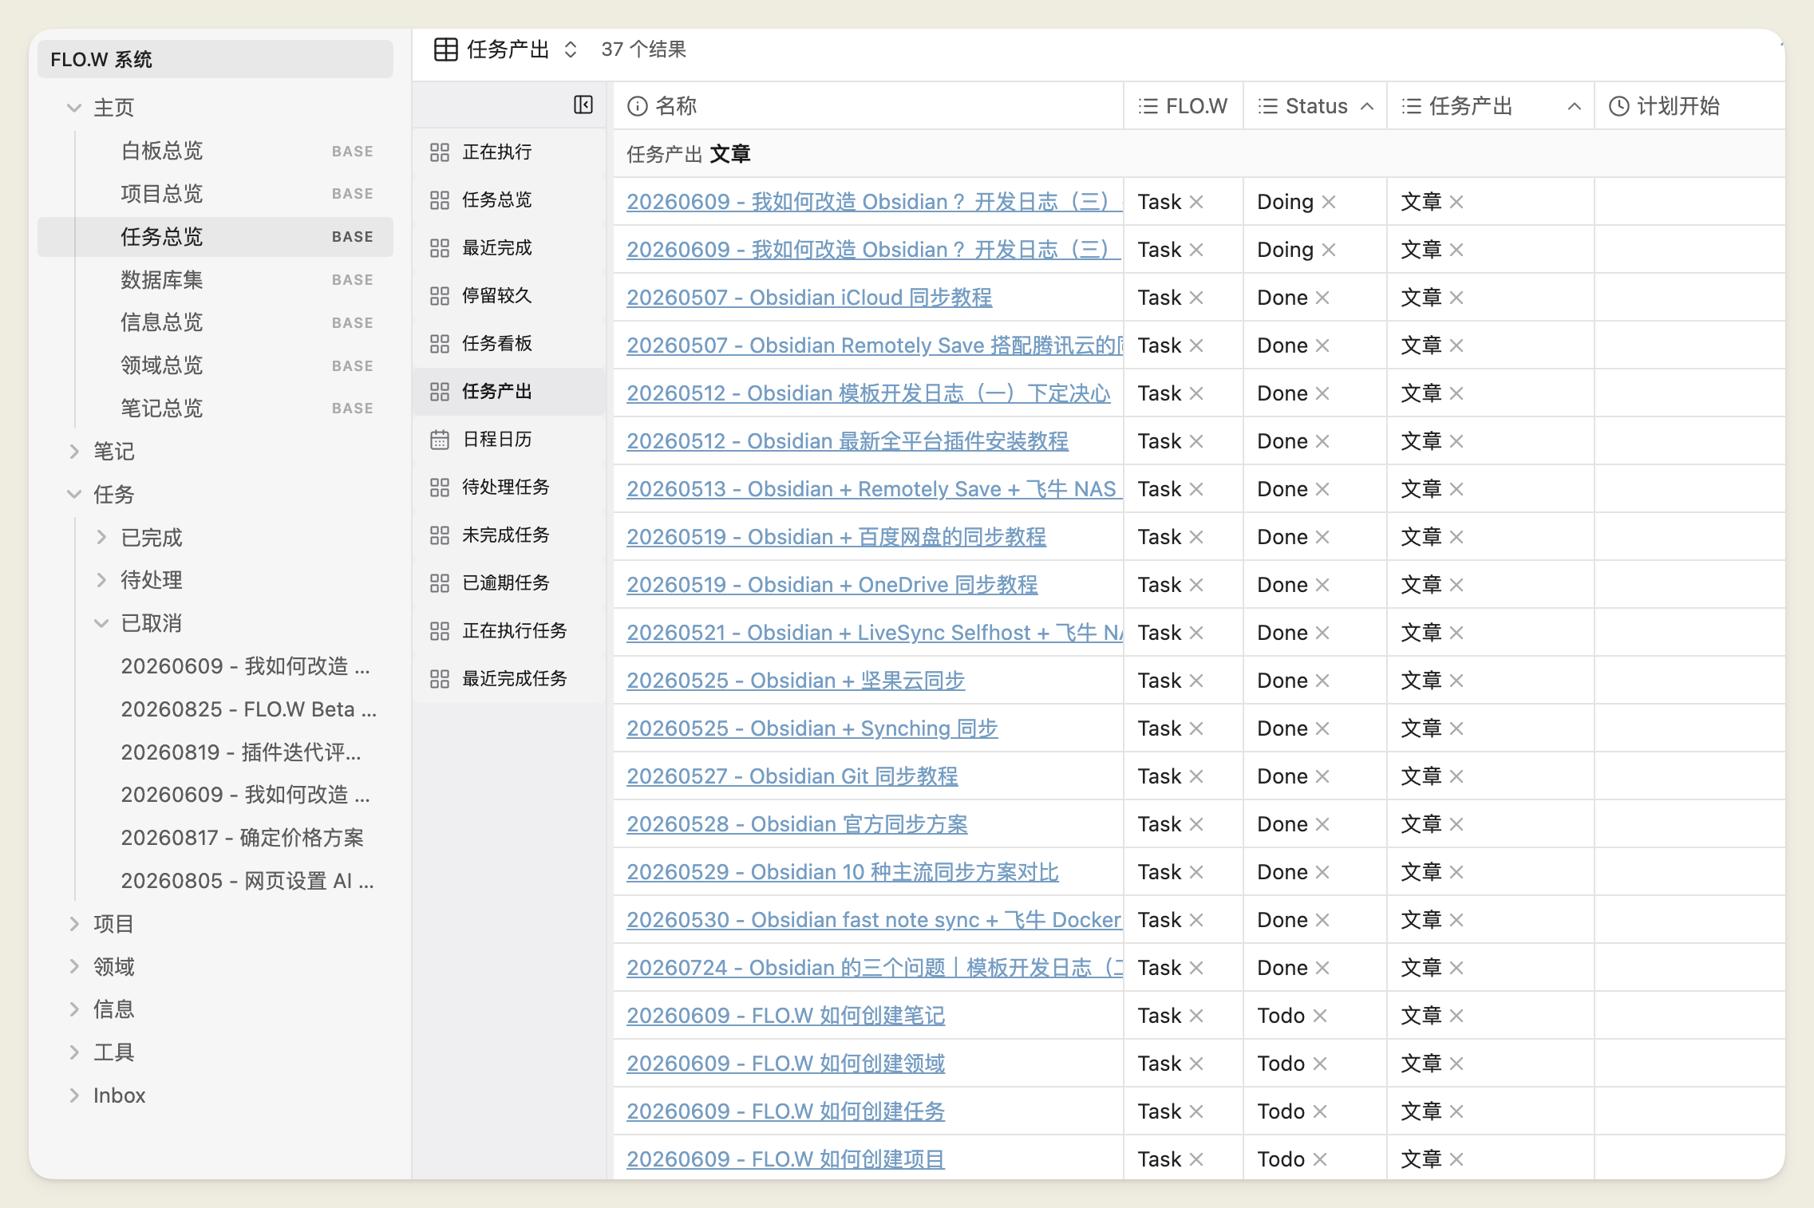
Task: Click grid icon next to 正在执行任务
Action: point(440,631)
